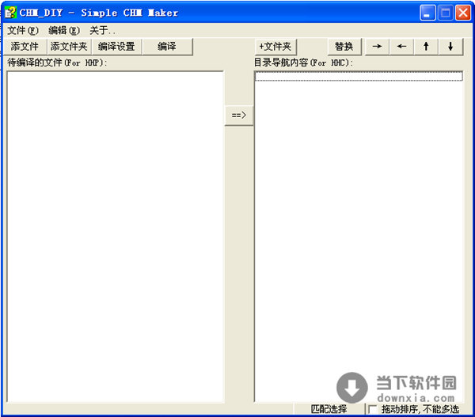Open the 文件(F) menu
Screen dimensions: 475x417
click(23, 30)
